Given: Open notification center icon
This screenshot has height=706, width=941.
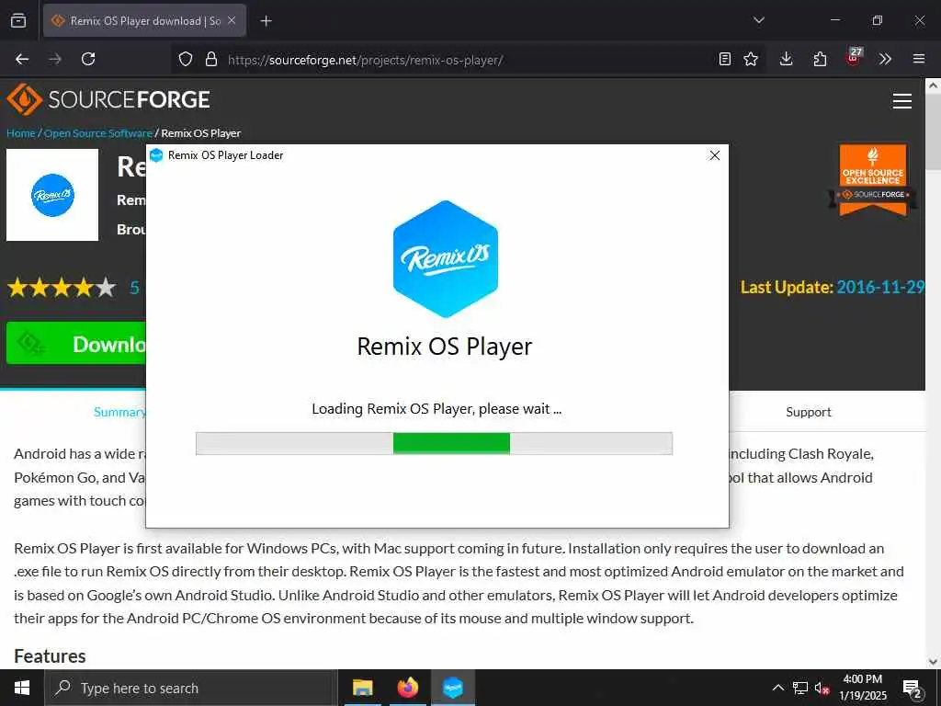Looking at the screenshot, I should tap(913, 689).
